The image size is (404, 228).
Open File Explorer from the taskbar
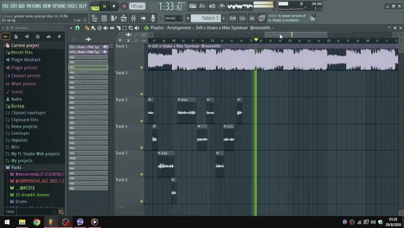pyautogui.click(x=22, y=222)
